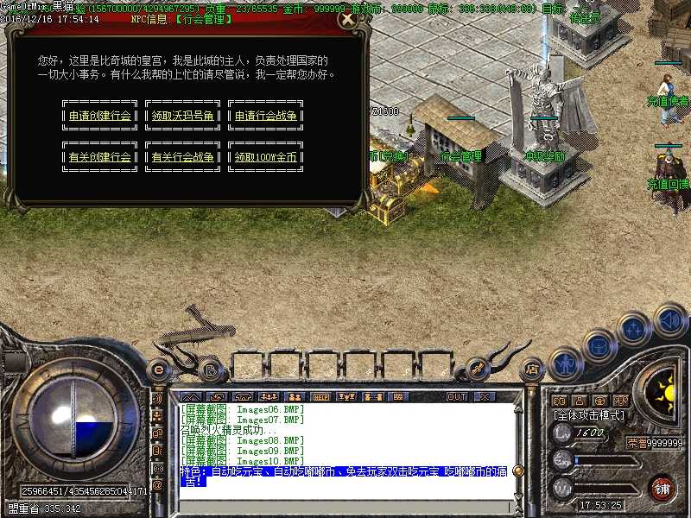
Task: Open HELP from the chat toolbar
Action: pos(320,397)
